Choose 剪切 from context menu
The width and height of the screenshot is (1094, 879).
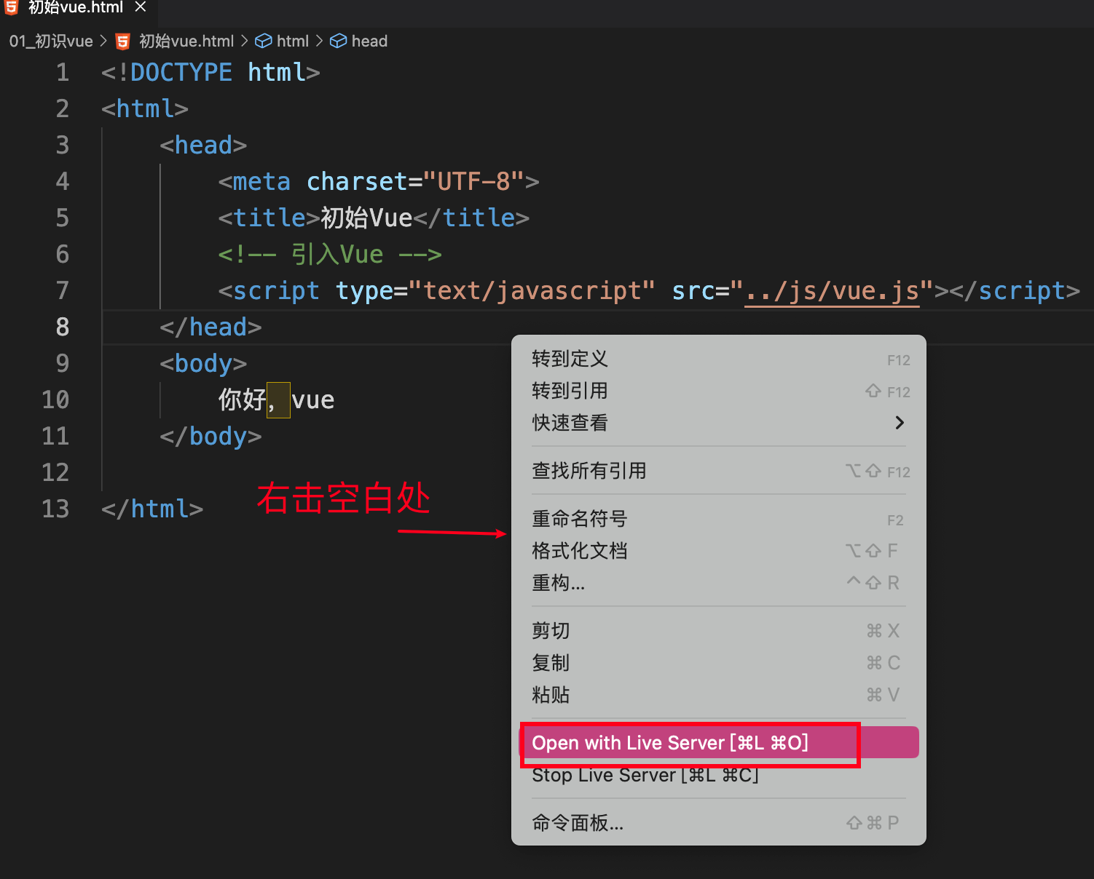pyautogui.click(x=718, y=631)
